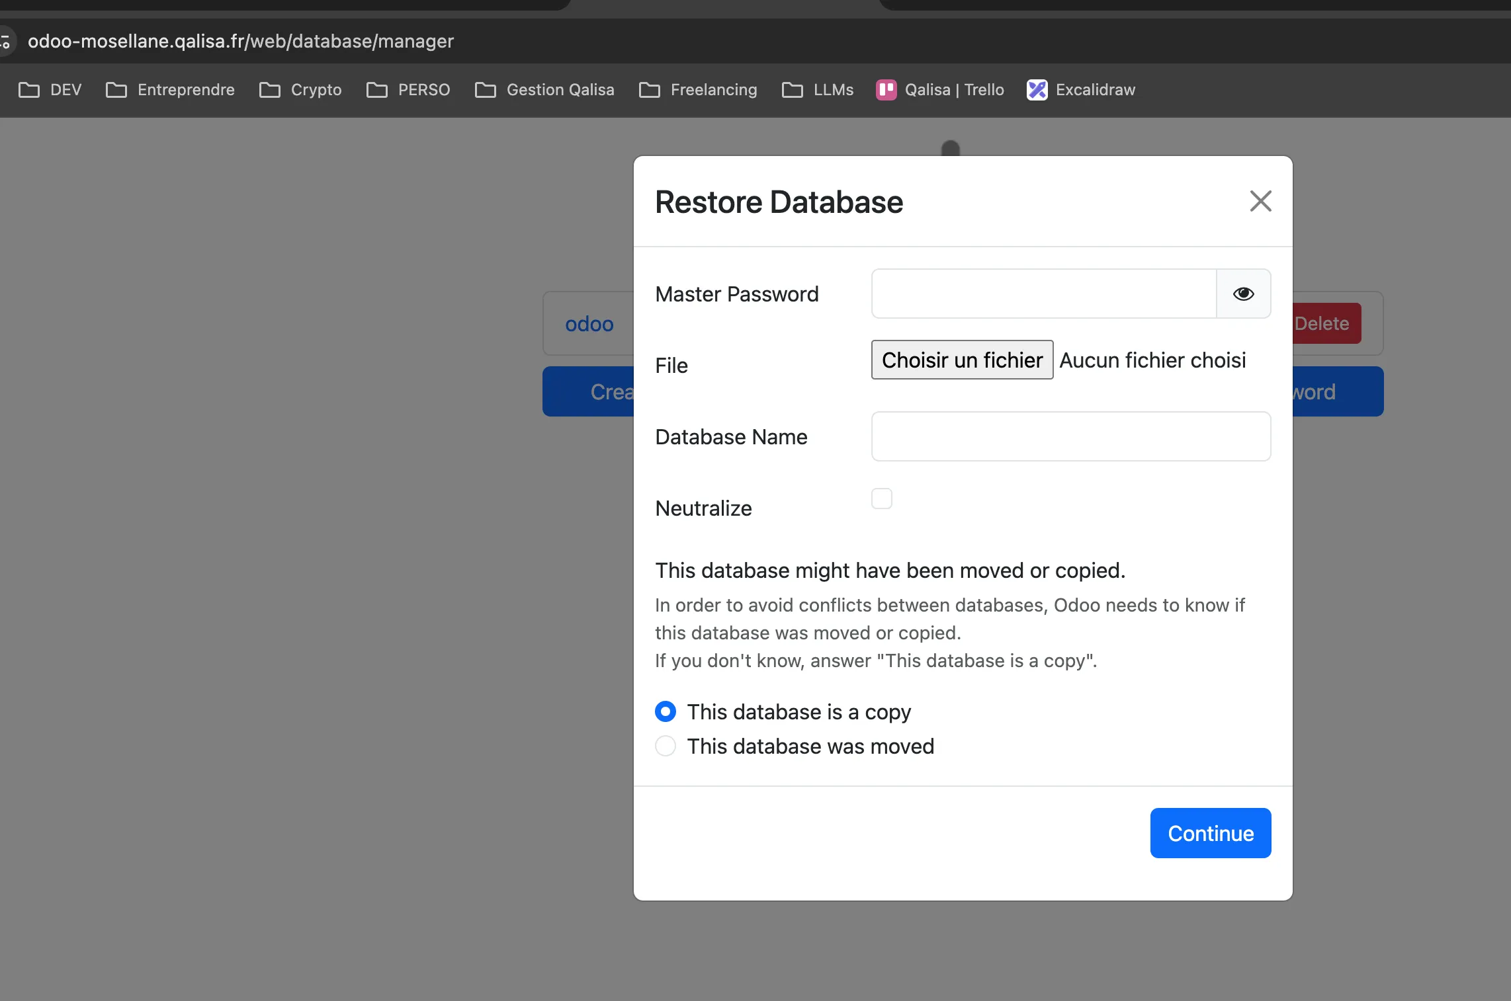Open the Excalidraw bookmark

[x=1081, y=90]
